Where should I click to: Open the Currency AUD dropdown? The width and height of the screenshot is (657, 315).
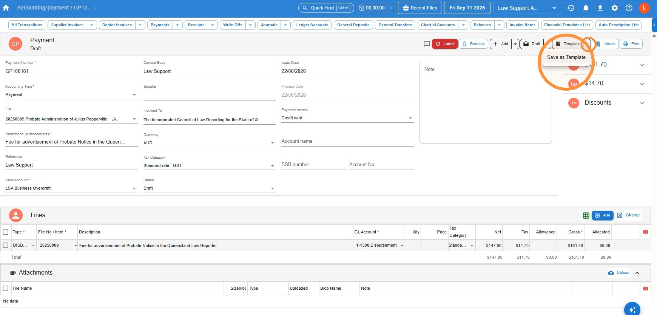coord(273,143)
